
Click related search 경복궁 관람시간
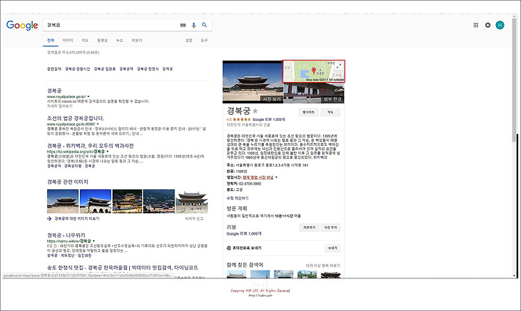tap(77, 69)
